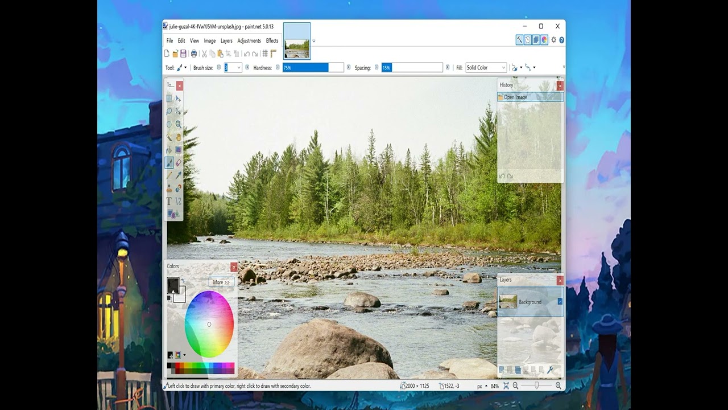Select the Text tool
The height and width of the screenshot is (410, 728).
pos(169,201)
